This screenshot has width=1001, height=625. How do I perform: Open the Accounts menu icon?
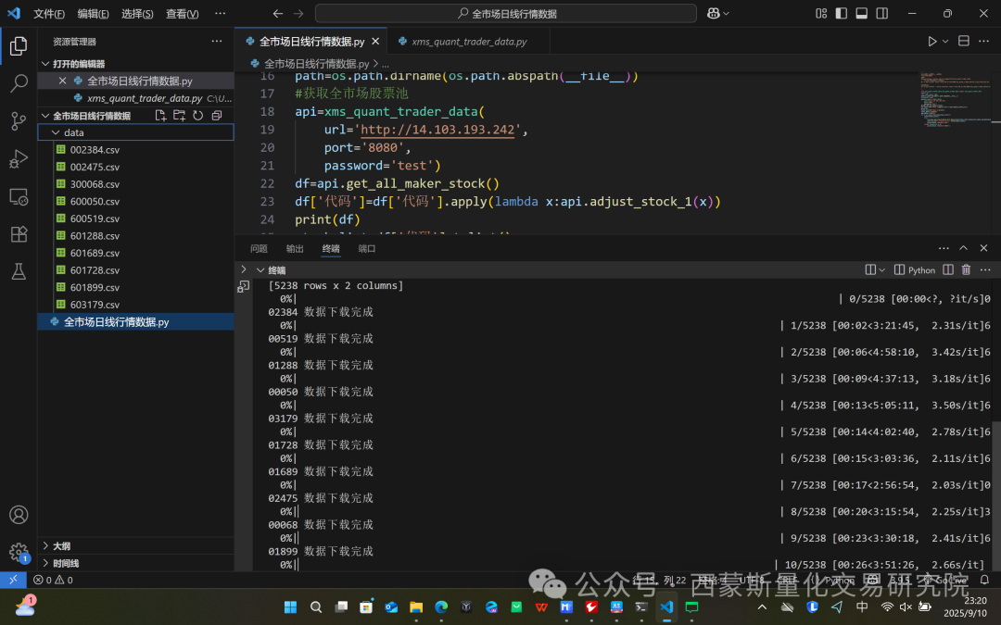coord(19,515)
